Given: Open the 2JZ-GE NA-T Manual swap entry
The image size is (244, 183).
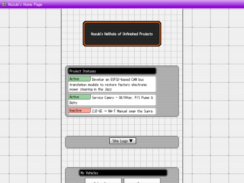Looking at the screenshot, I should click(112, 111).
